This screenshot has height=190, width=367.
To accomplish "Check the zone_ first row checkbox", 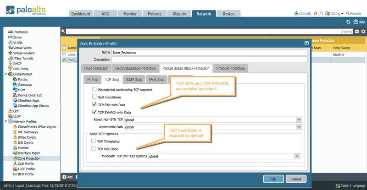I will (x=64, y=54).
